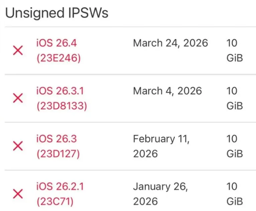
Task: Open the iOS 26.3 firmware link
Action: [56, 139]
